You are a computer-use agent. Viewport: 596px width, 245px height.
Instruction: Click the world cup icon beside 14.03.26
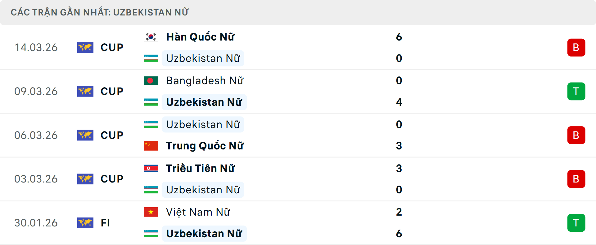85,47
